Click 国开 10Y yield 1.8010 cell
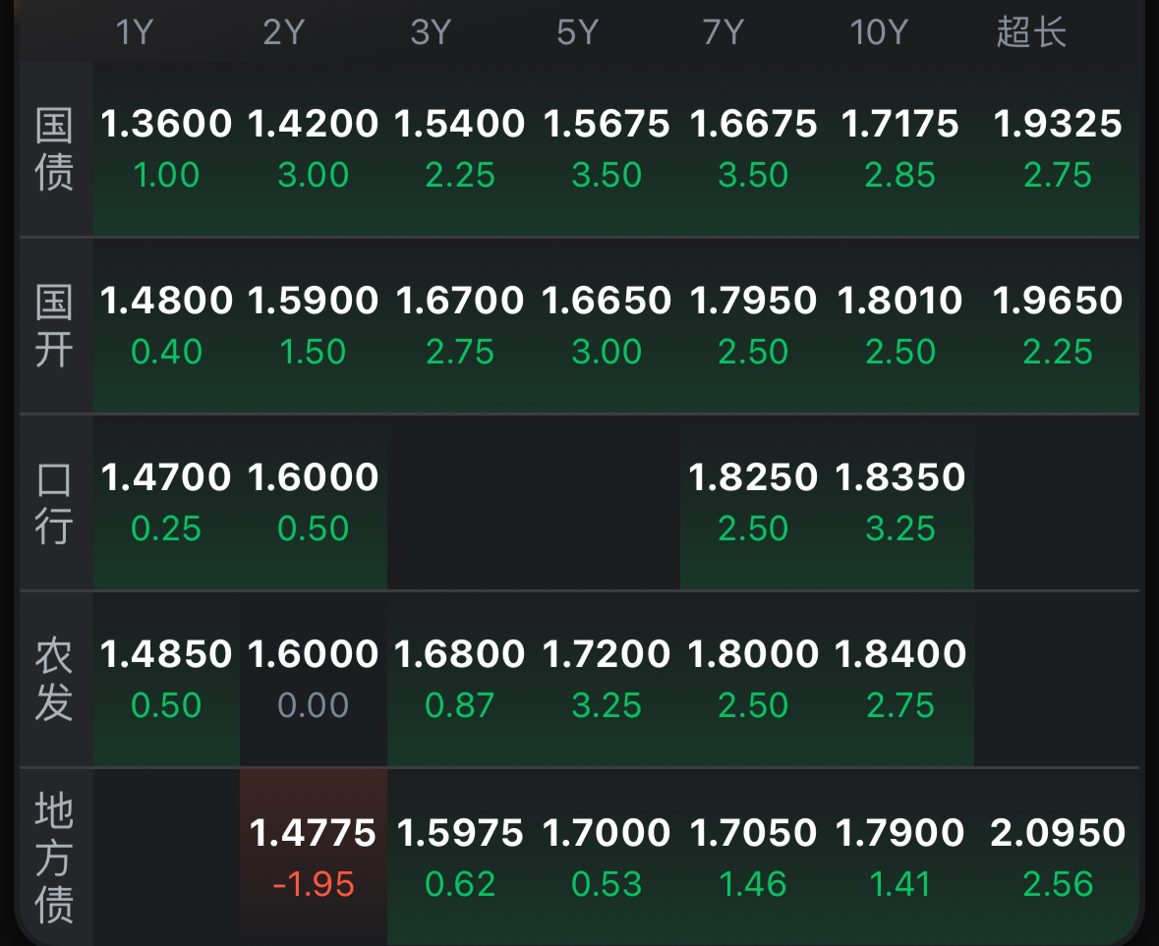The image size is (1159, 946). [900, 326]
